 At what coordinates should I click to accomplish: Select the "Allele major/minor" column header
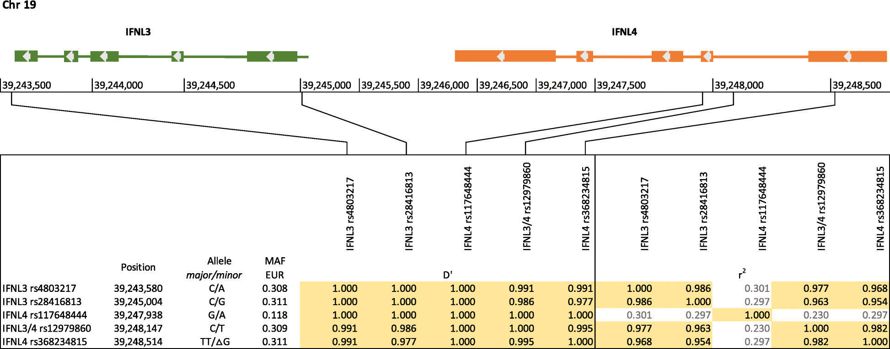214,268
